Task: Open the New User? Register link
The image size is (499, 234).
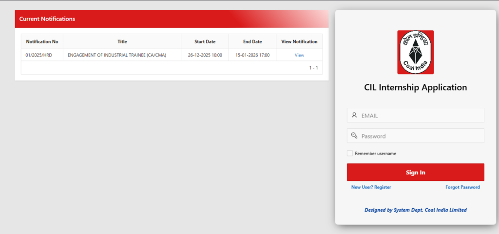Action: 371,187
